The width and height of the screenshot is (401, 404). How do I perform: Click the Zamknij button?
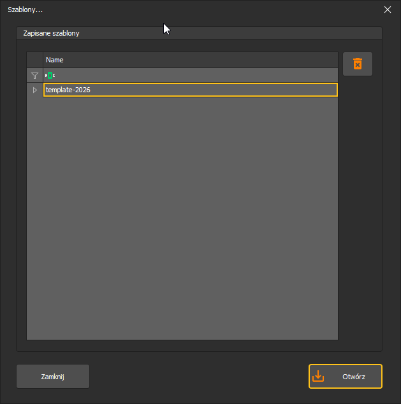[x=53, y=377]
